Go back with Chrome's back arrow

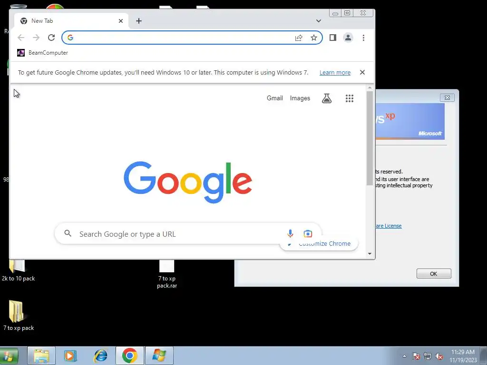[x=21, y=38]
